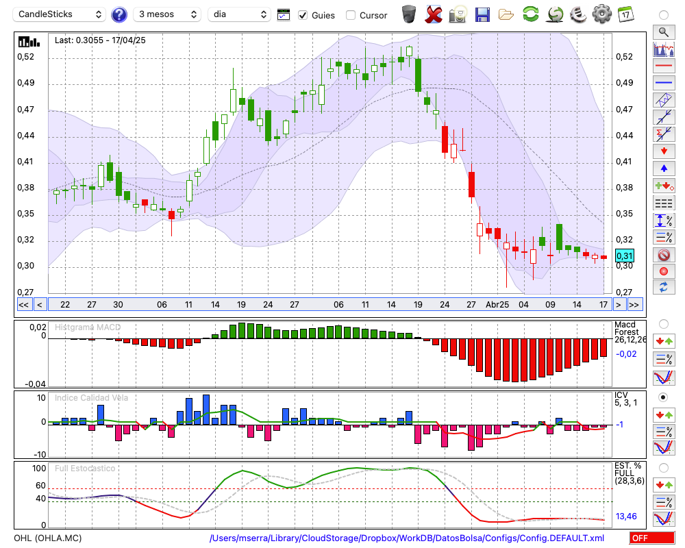Select the Full Estocastico panel radio button
Screen dimensions: 685x548
pos(664,468)
